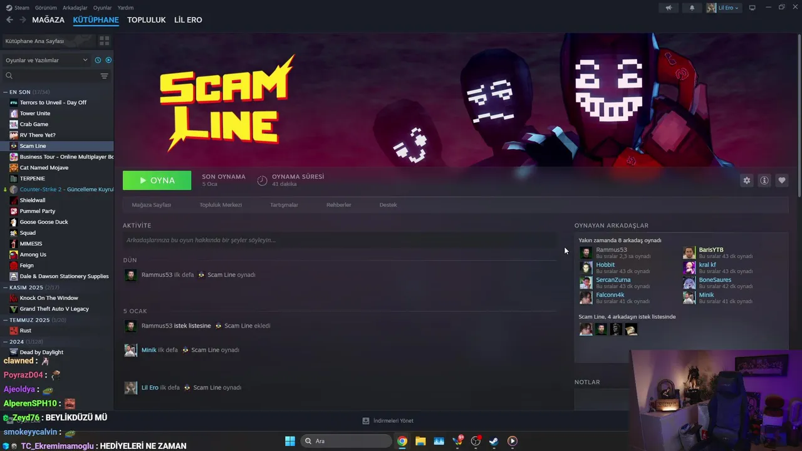Click the activity comment input field
Image resolution: width=802 pixels, height=451 pixels.
[x=340, y=240]
